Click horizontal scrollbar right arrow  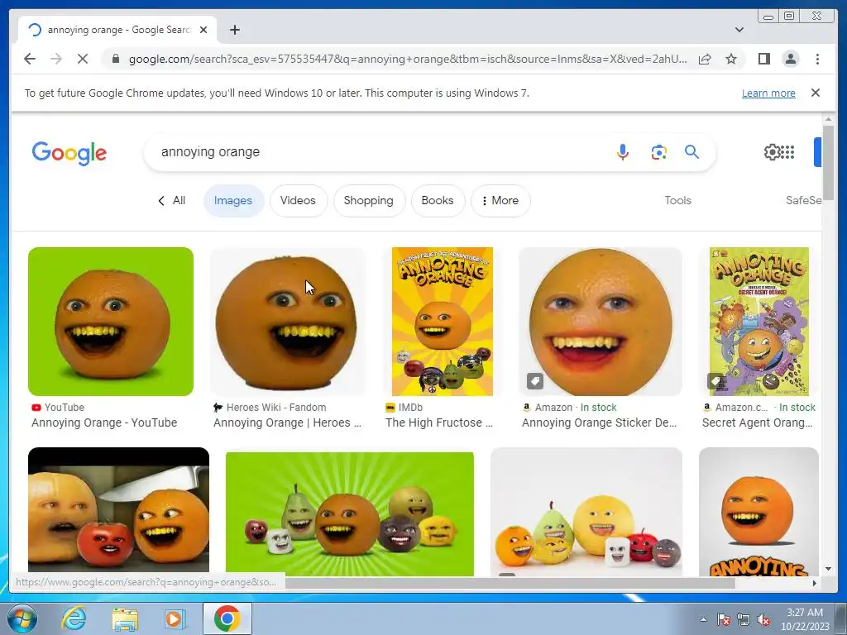tap(815, 583)
